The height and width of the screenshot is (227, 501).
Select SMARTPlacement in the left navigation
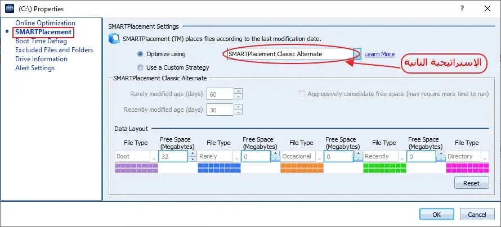[x=43, y=32]
